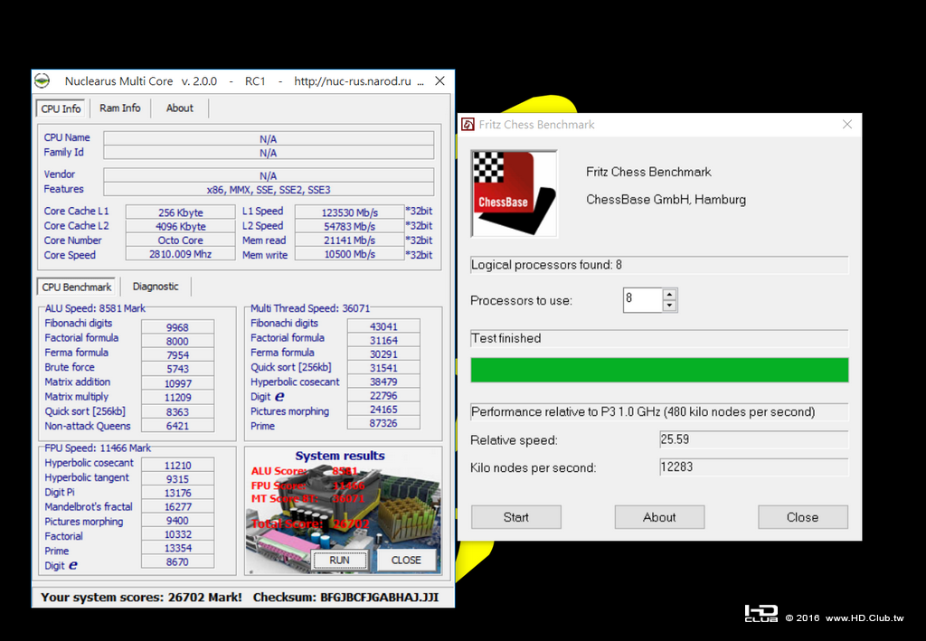926x641 pixels.
Task: Click the Features field x86, MMX, SSE
Action: [x=269, y=190]
